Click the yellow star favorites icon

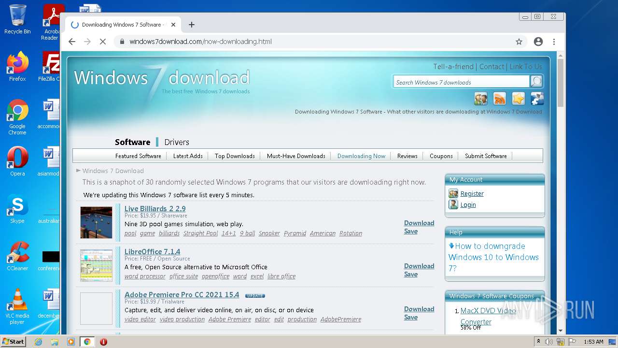point(519,99)
